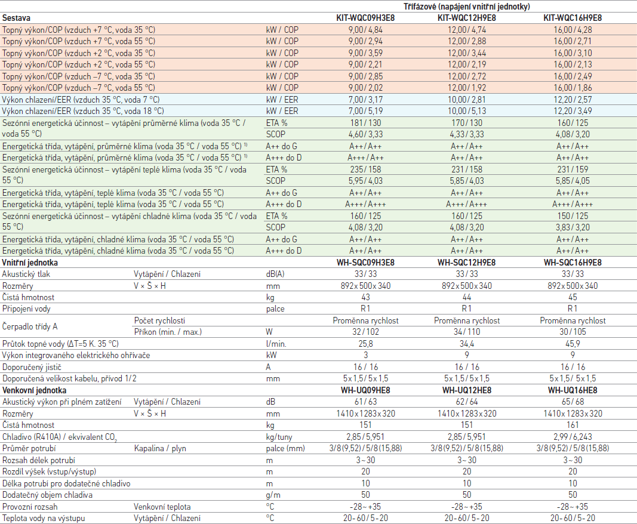Click acoustic power value 62/64
637x524 pixels.
pos(466,402)
